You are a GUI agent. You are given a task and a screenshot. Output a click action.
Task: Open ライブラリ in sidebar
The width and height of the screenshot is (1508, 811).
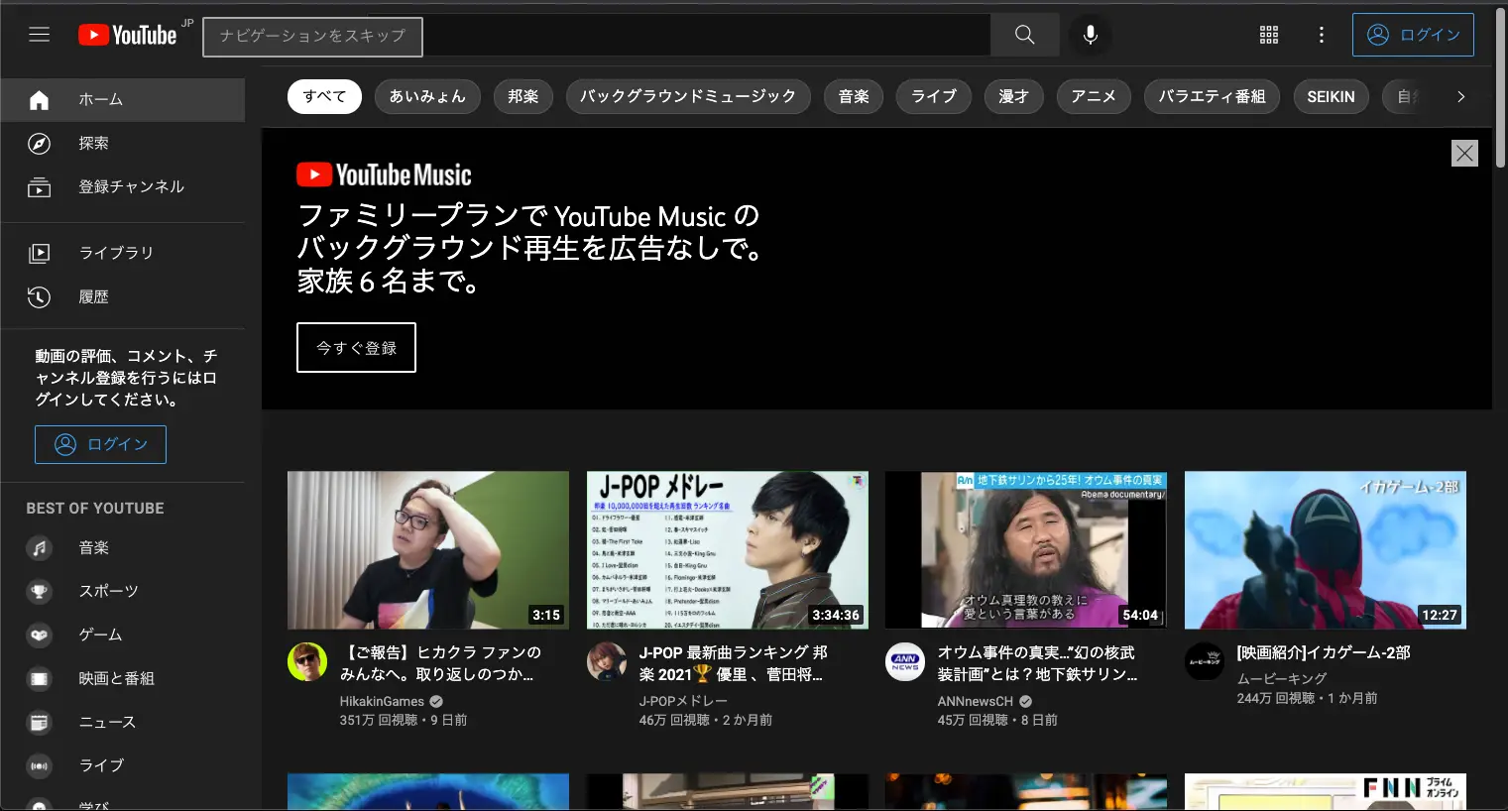click(x=123, y=253)
